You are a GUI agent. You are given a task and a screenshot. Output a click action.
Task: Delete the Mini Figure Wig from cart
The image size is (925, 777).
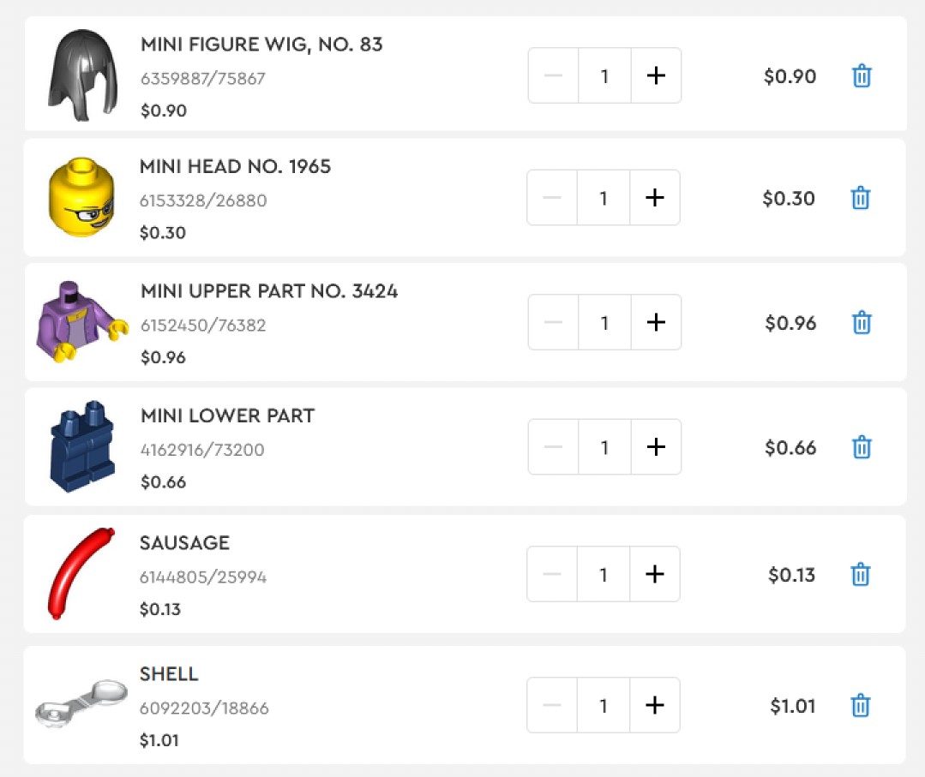pyautogui.click(x=862, y=76)
